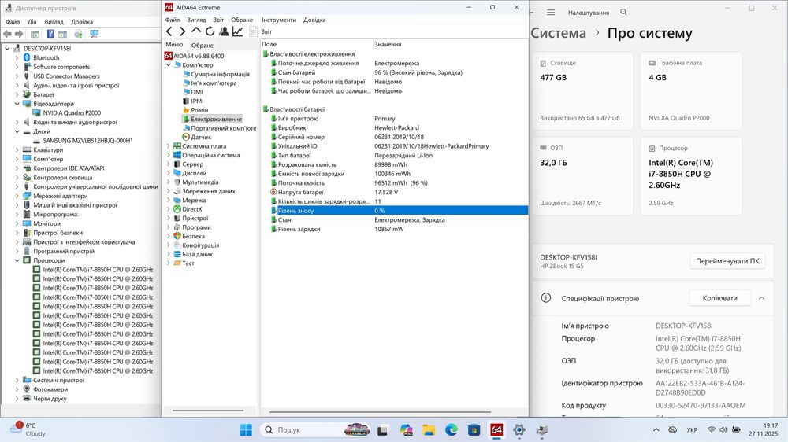Click volume icon in system tray
Image resolution: width=788 pixels, height=442 pixels.
[723, 430]
